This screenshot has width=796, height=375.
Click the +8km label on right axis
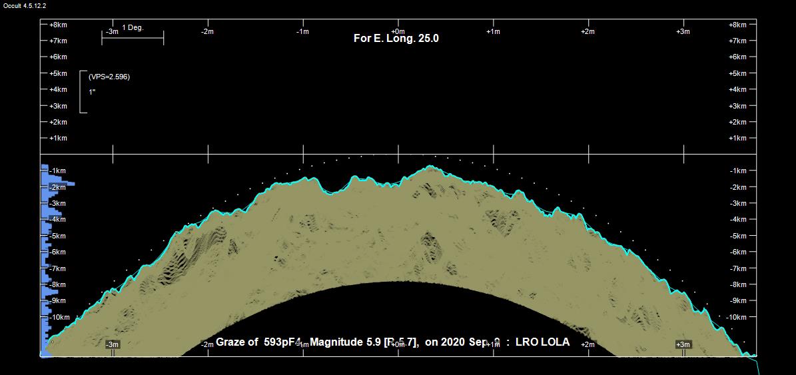tap(738, 25)
